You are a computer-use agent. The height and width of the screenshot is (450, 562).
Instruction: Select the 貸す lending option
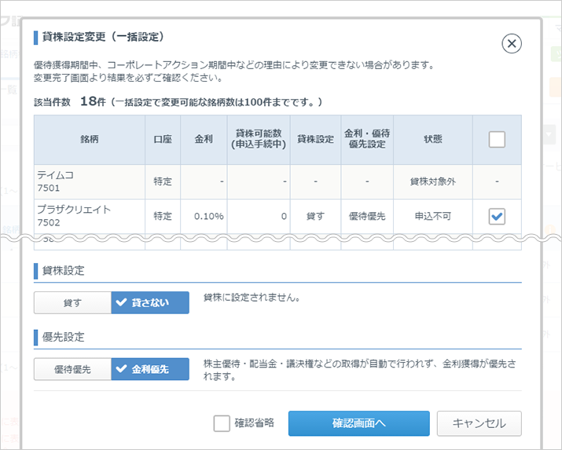[72, 302]
